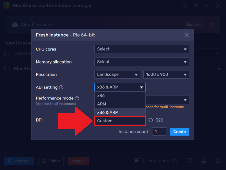Open the help icon in the title bar
The image size is (226, 170).
coord(184,6)
